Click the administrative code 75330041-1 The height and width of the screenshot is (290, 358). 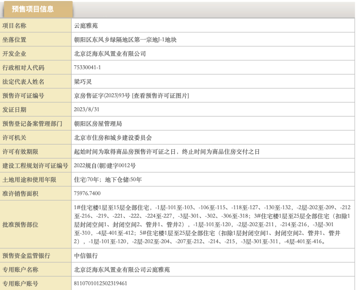(88, 68)
